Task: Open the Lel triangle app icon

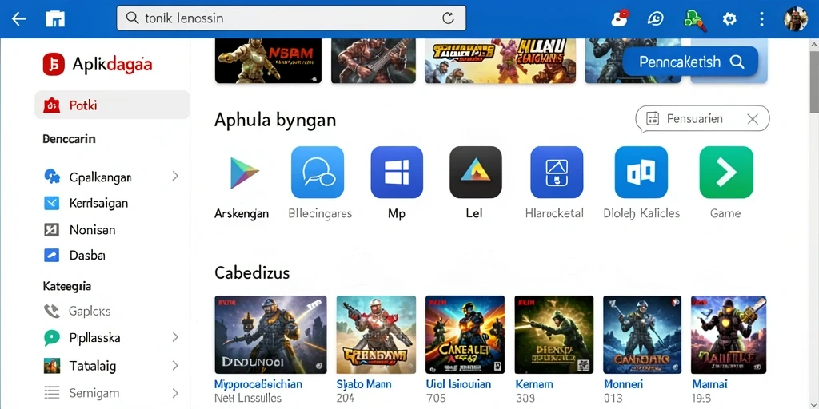Action: coord(475,173)
